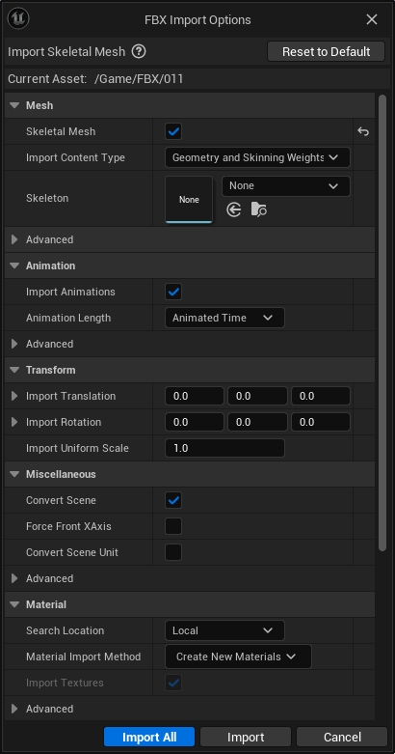The width and height of the screenshot is (395, 754).
Task: Click Import Uniform Scale field
Action: 224,448
